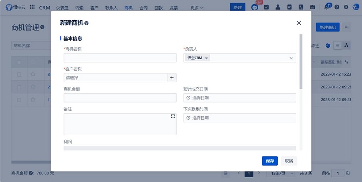Click plus icon to add customer
The image size is (362, 182).
(172, 78)
